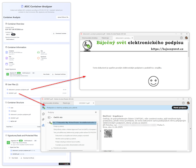Click the Upload Different File button
196x168 pixels.
click(63, 17)
